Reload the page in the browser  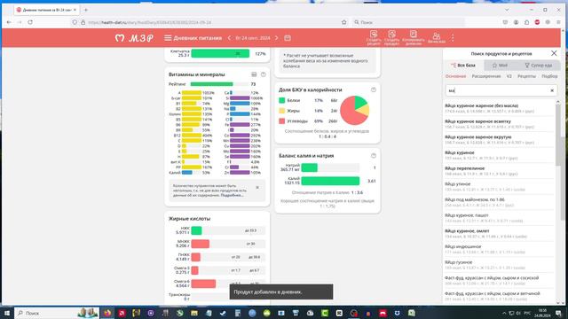click(x=30, y=22)
